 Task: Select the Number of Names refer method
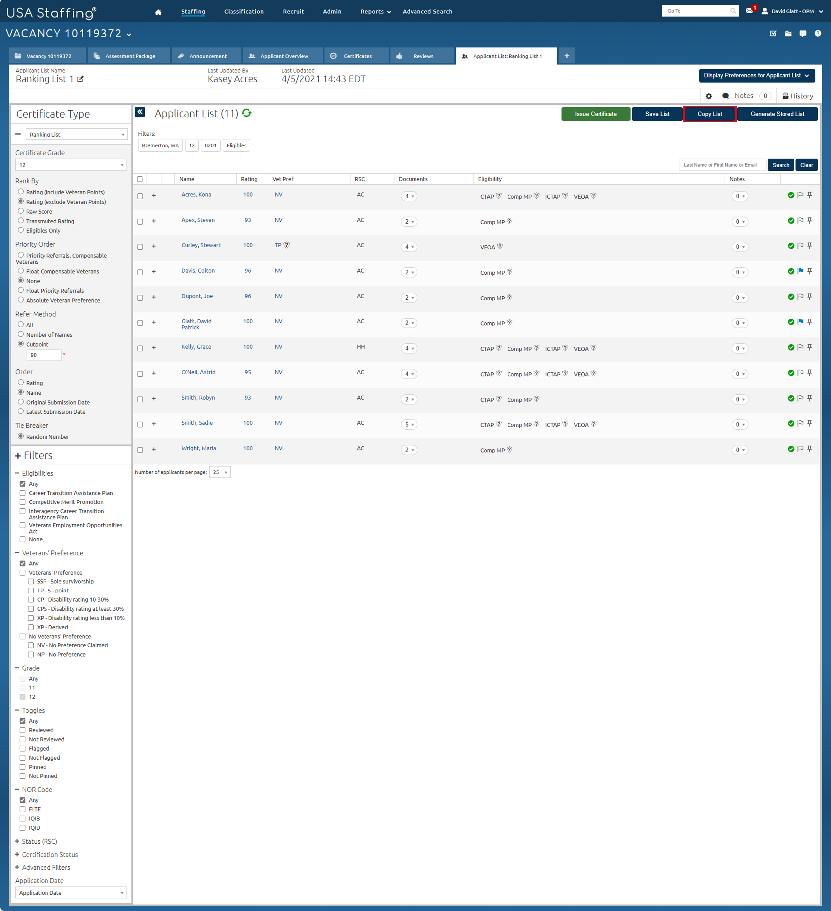pyautogui.click(x=21, y=334)
